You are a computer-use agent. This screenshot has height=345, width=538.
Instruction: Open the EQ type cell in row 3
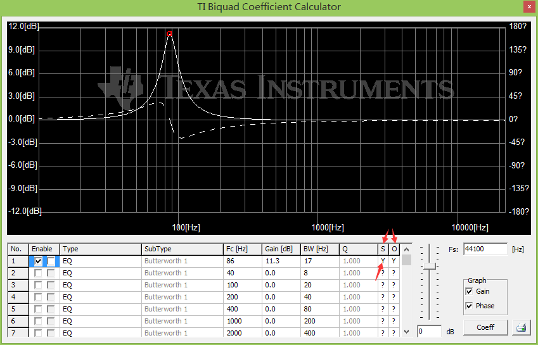[101, 285]
